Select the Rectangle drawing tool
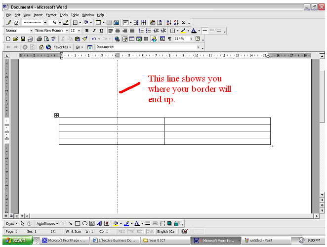The image size is (327, 247). pyautogui.click(x=78, y=224)
